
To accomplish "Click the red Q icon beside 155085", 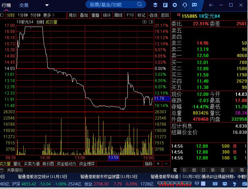I will click(x=179, y=15).
